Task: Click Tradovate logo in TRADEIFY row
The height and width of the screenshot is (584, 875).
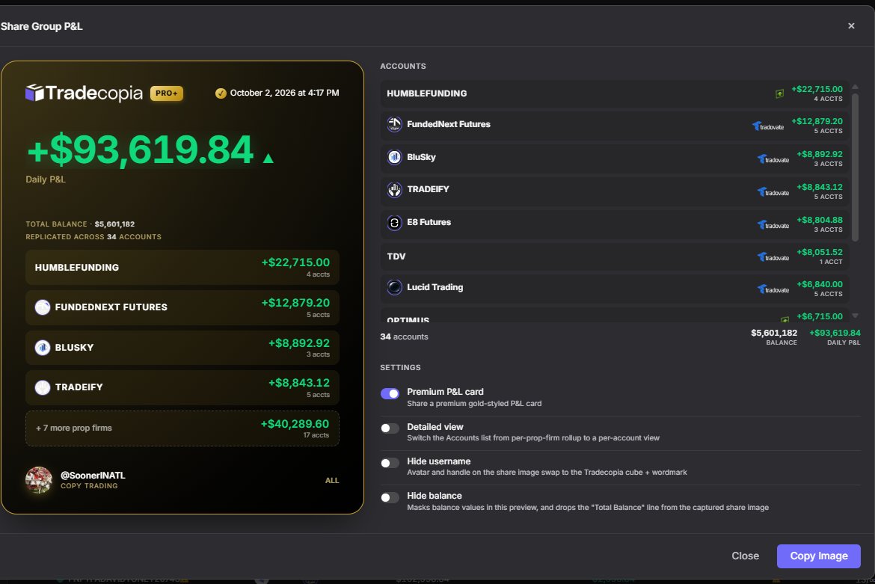Action: [x=773, y=192]
